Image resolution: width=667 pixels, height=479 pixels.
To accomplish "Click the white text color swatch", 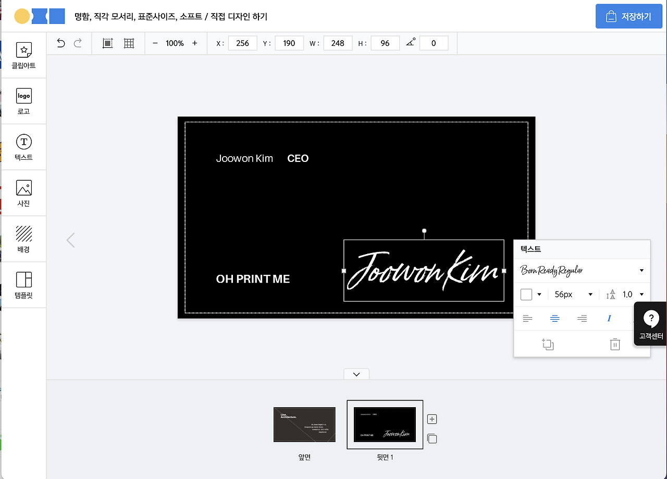I will tap(526, 295).
